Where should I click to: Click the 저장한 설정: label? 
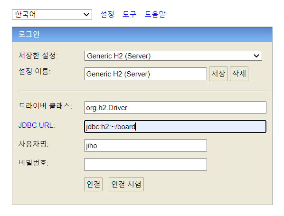38,56
